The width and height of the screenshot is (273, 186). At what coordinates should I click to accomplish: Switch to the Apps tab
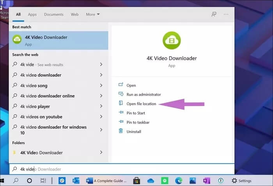point(32,14)
